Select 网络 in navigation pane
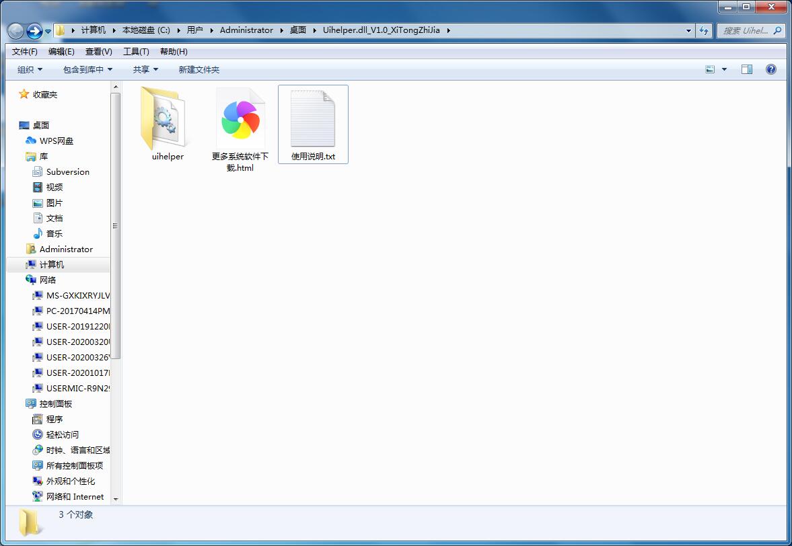Image resolution: width=792 pixels, height=546 pixels. (48, 280)
